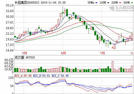Image resolution: width=134 pixels, height=94 pixels.
Task: Click the 32.60 price axis label
Action: coord(10,11)
